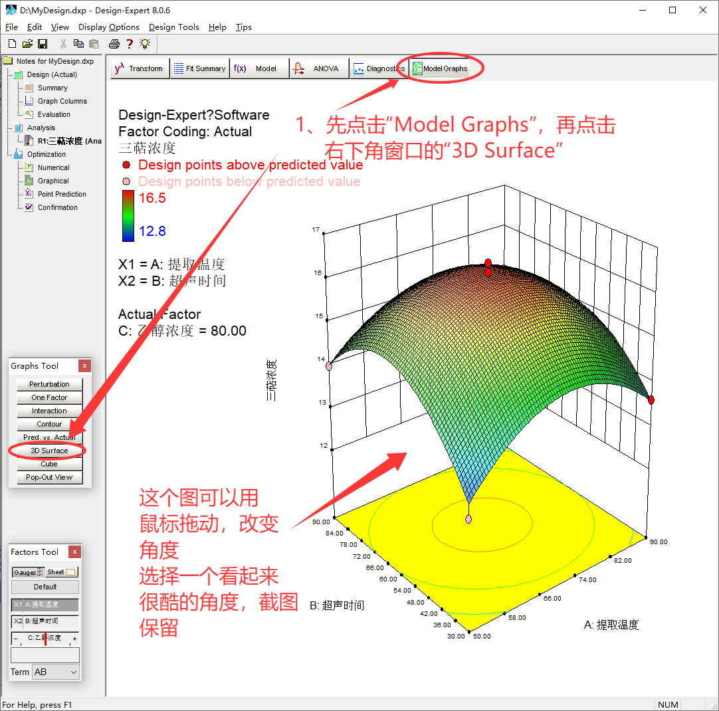Click the C:乙醇浓度 factor slider
Viewport: 719px width, 711px height.
(45, 639)
